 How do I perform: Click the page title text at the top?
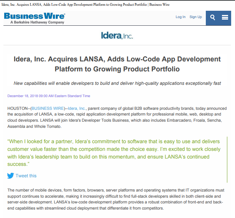click(86, 5)
